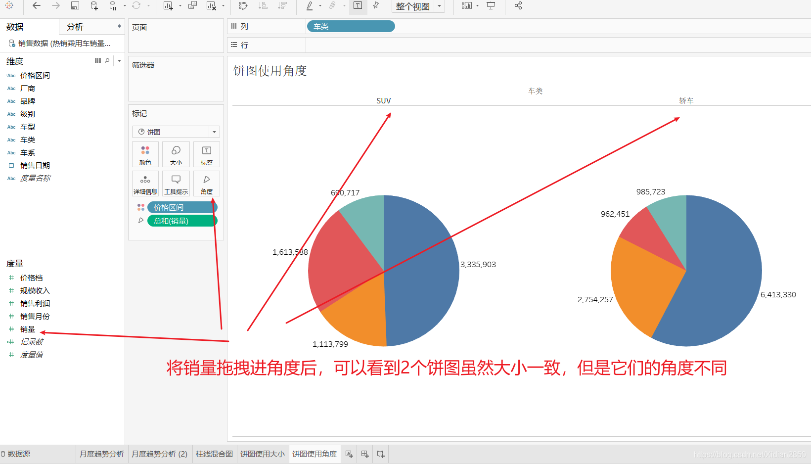Toggle the fix axes pin icon
Screen dimensions: 811x464
376,5
